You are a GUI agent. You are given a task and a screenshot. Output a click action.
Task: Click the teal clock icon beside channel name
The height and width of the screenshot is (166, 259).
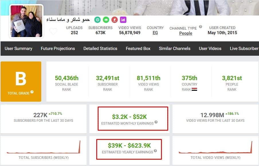98,20
